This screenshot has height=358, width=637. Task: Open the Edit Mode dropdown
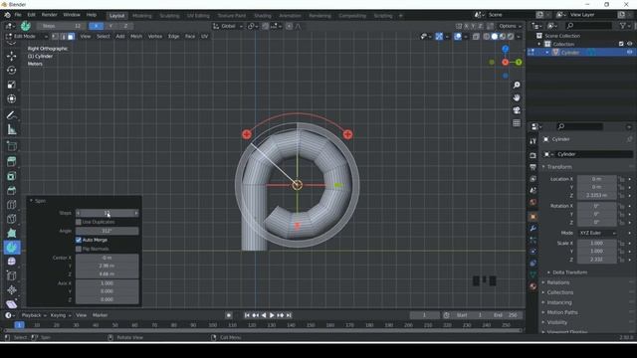pyautogui.click(x=27, y=37)
